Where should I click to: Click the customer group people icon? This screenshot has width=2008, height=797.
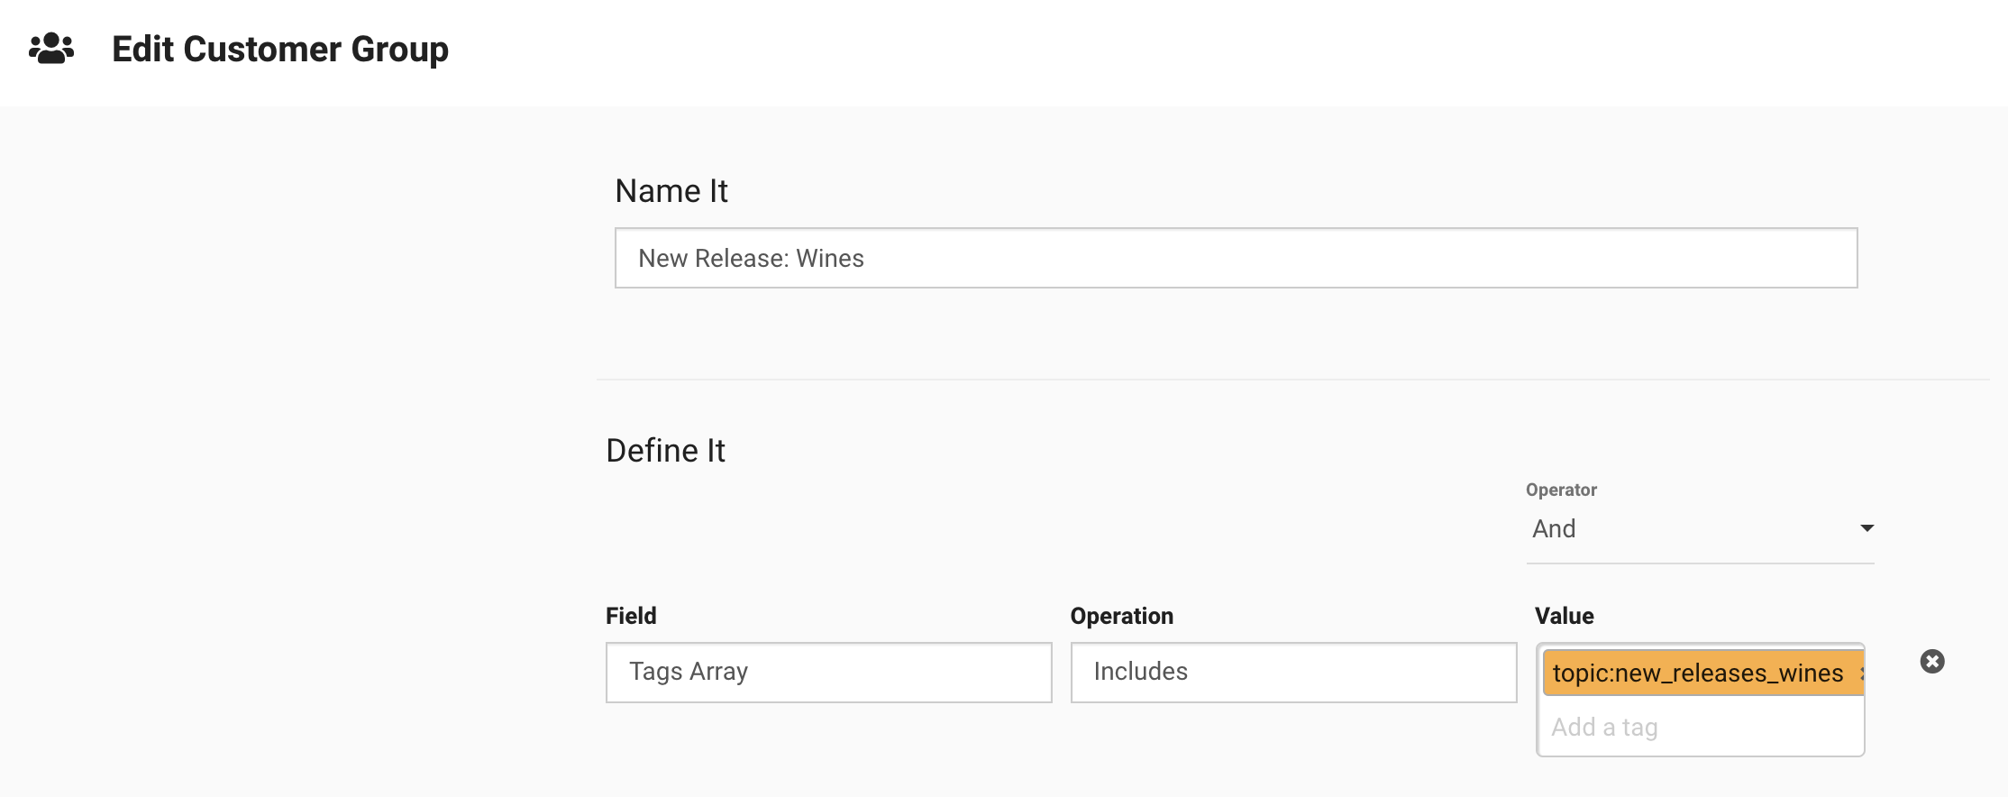click(x=51, y=48)
